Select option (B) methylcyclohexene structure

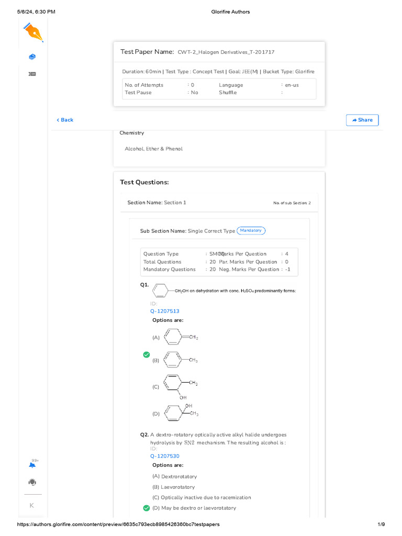pyautogui.click(x=175, y=360)
